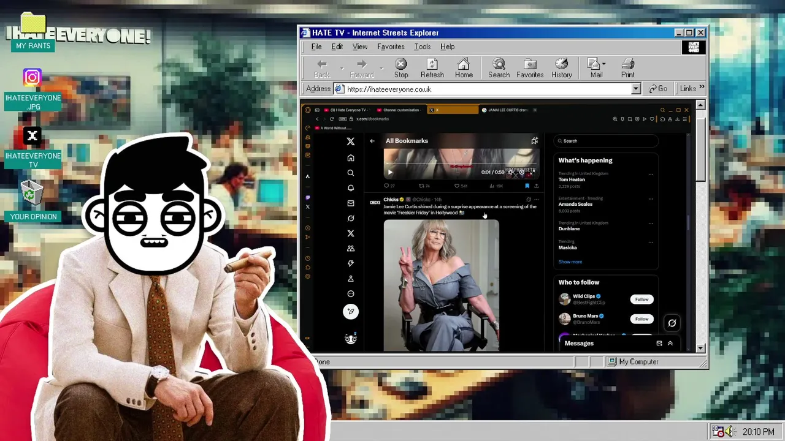Click inside the X Search field
The image size is (785, 441).
(606, 141)
